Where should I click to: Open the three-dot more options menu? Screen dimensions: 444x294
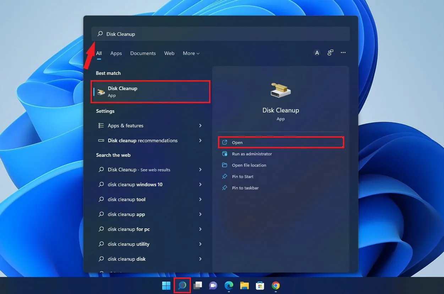pos(343,53)
